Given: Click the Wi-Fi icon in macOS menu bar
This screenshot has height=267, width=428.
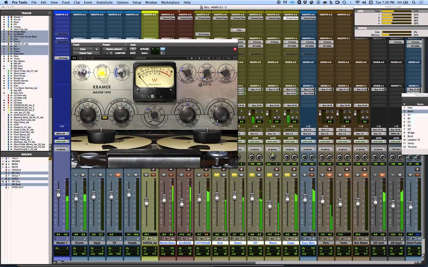Looking at the screenshot, I should point(357,3).
